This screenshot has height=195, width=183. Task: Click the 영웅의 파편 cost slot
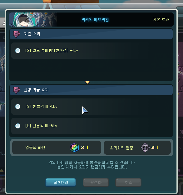coord(57,147)
